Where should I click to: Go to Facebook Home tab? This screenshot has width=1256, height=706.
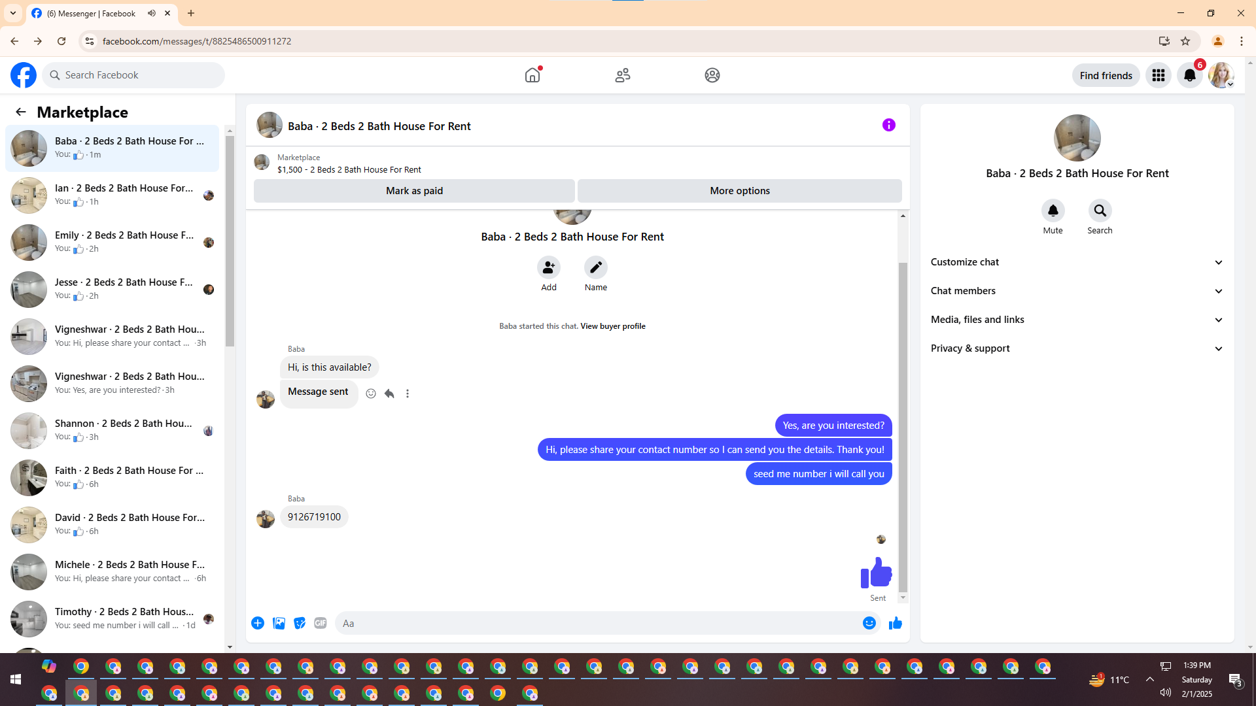click(x=532, y=75)
